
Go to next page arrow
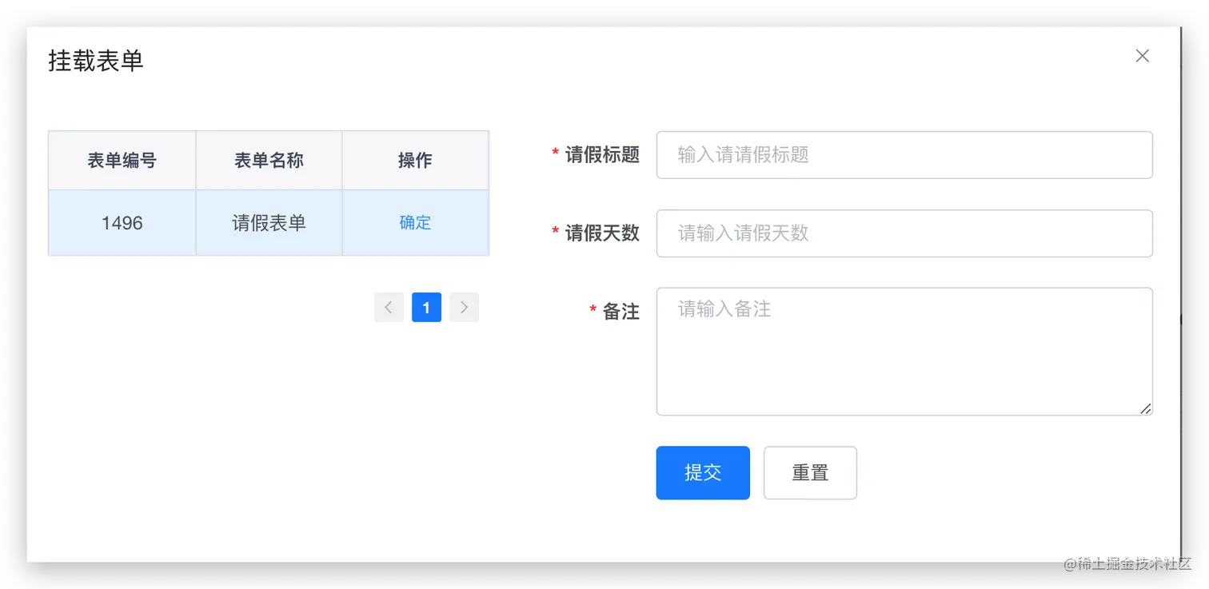pos(464,308)
